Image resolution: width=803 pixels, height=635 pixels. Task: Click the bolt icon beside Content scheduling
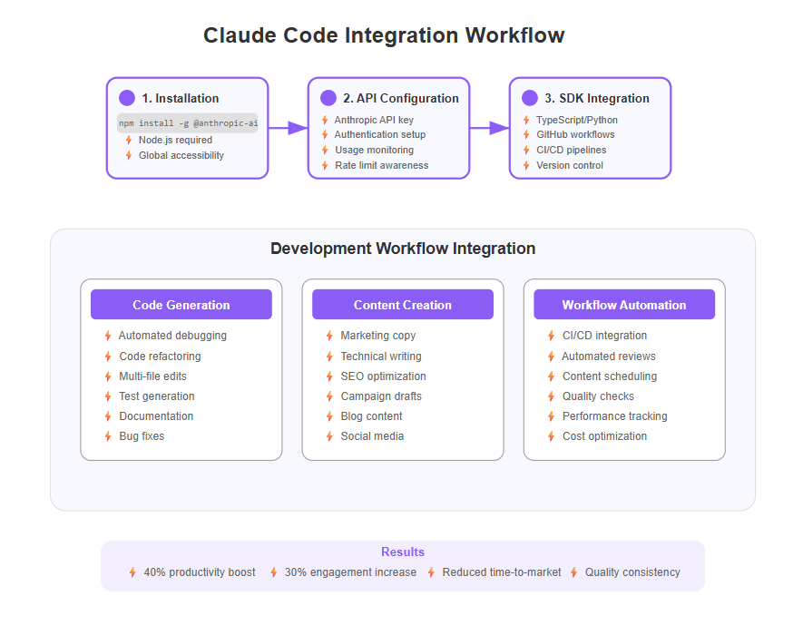[552, 376]
